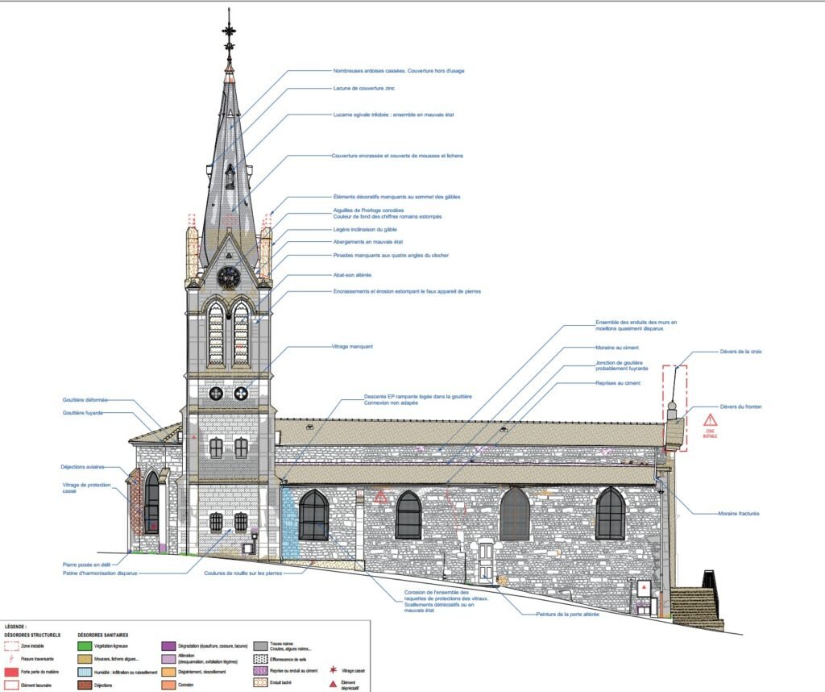Click the grey Traces noires swatch
825x692 pixels.
[260, 646]
